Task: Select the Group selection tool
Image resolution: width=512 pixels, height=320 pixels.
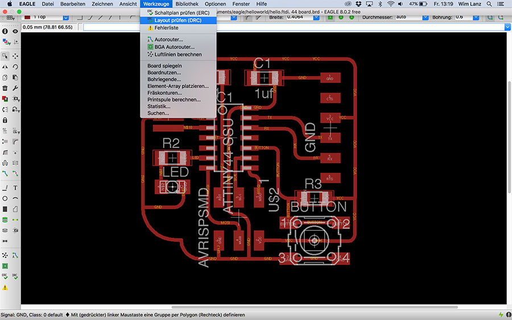Action: tap(5, 56)
